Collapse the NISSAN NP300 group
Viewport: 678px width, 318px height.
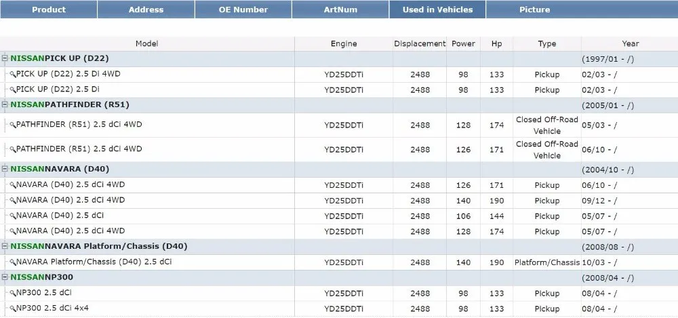coord(5,277)
